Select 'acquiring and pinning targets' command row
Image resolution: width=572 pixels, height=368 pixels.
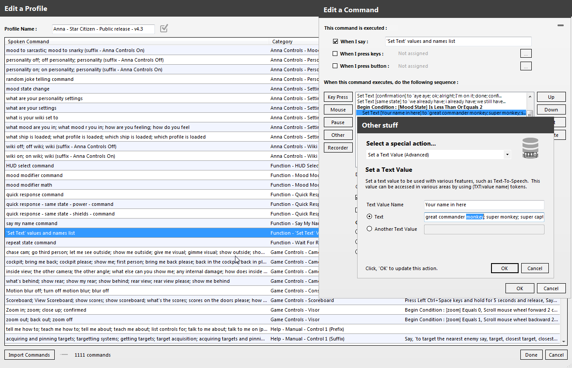point(283,339)
